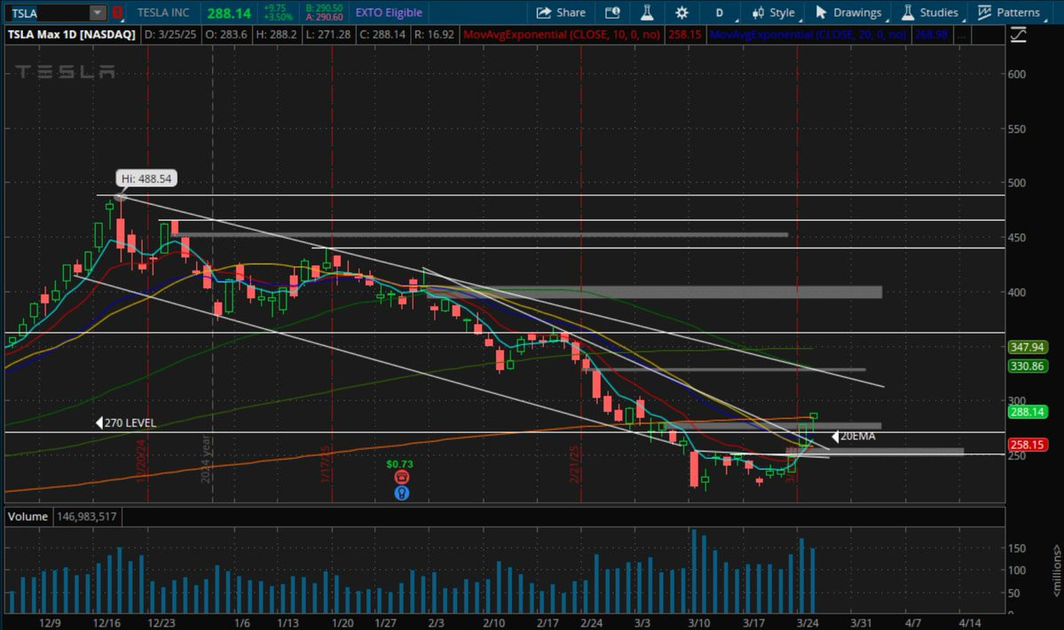Click the red 258.15 EMA price tag

tap(1027, 445)
